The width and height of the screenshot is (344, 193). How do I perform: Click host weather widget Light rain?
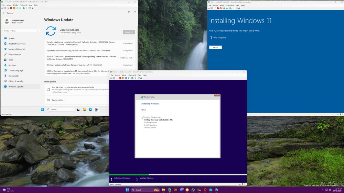tap(8, 190)
